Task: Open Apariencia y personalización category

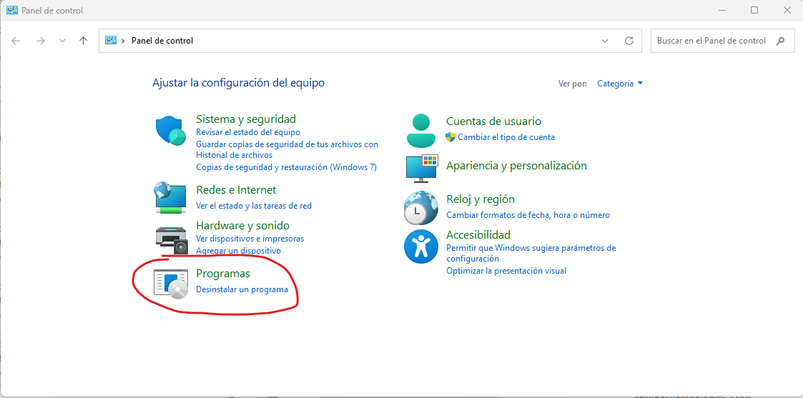Action: 517,166
